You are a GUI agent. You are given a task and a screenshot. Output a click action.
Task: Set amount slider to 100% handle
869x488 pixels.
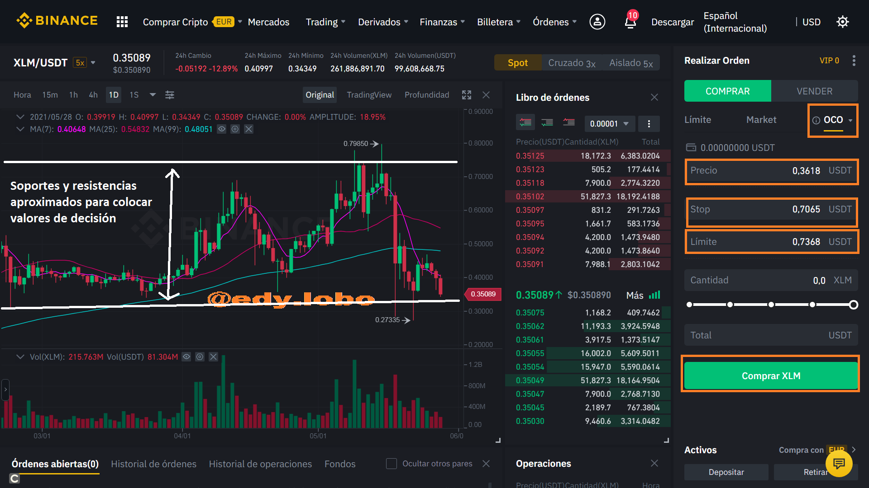pos(853,305)
